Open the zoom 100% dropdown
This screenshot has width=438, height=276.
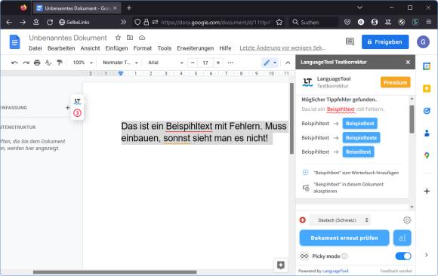pyautogui.click(x=82, y=63)
